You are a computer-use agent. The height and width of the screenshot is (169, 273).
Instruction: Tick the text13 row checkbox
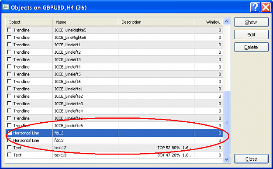point(9,155)
